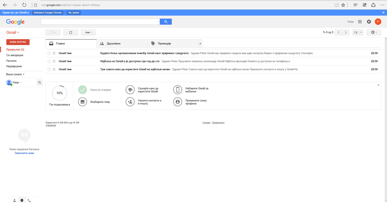Check the 'Најбоље из Gmail-а' email checkbox
Viewport: 387px width, 203px height.
point(49,61)
